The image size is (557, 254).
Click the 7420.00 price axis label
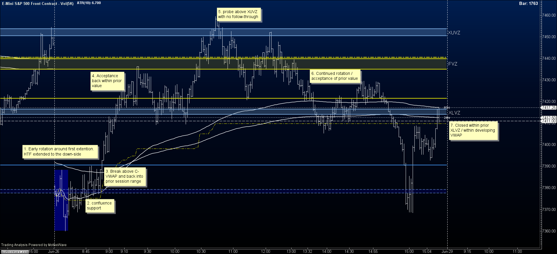point(549,101)
